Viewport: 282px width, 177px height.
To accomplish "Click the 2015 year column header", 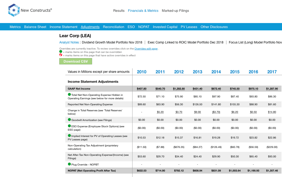I will tap(235, 72).
